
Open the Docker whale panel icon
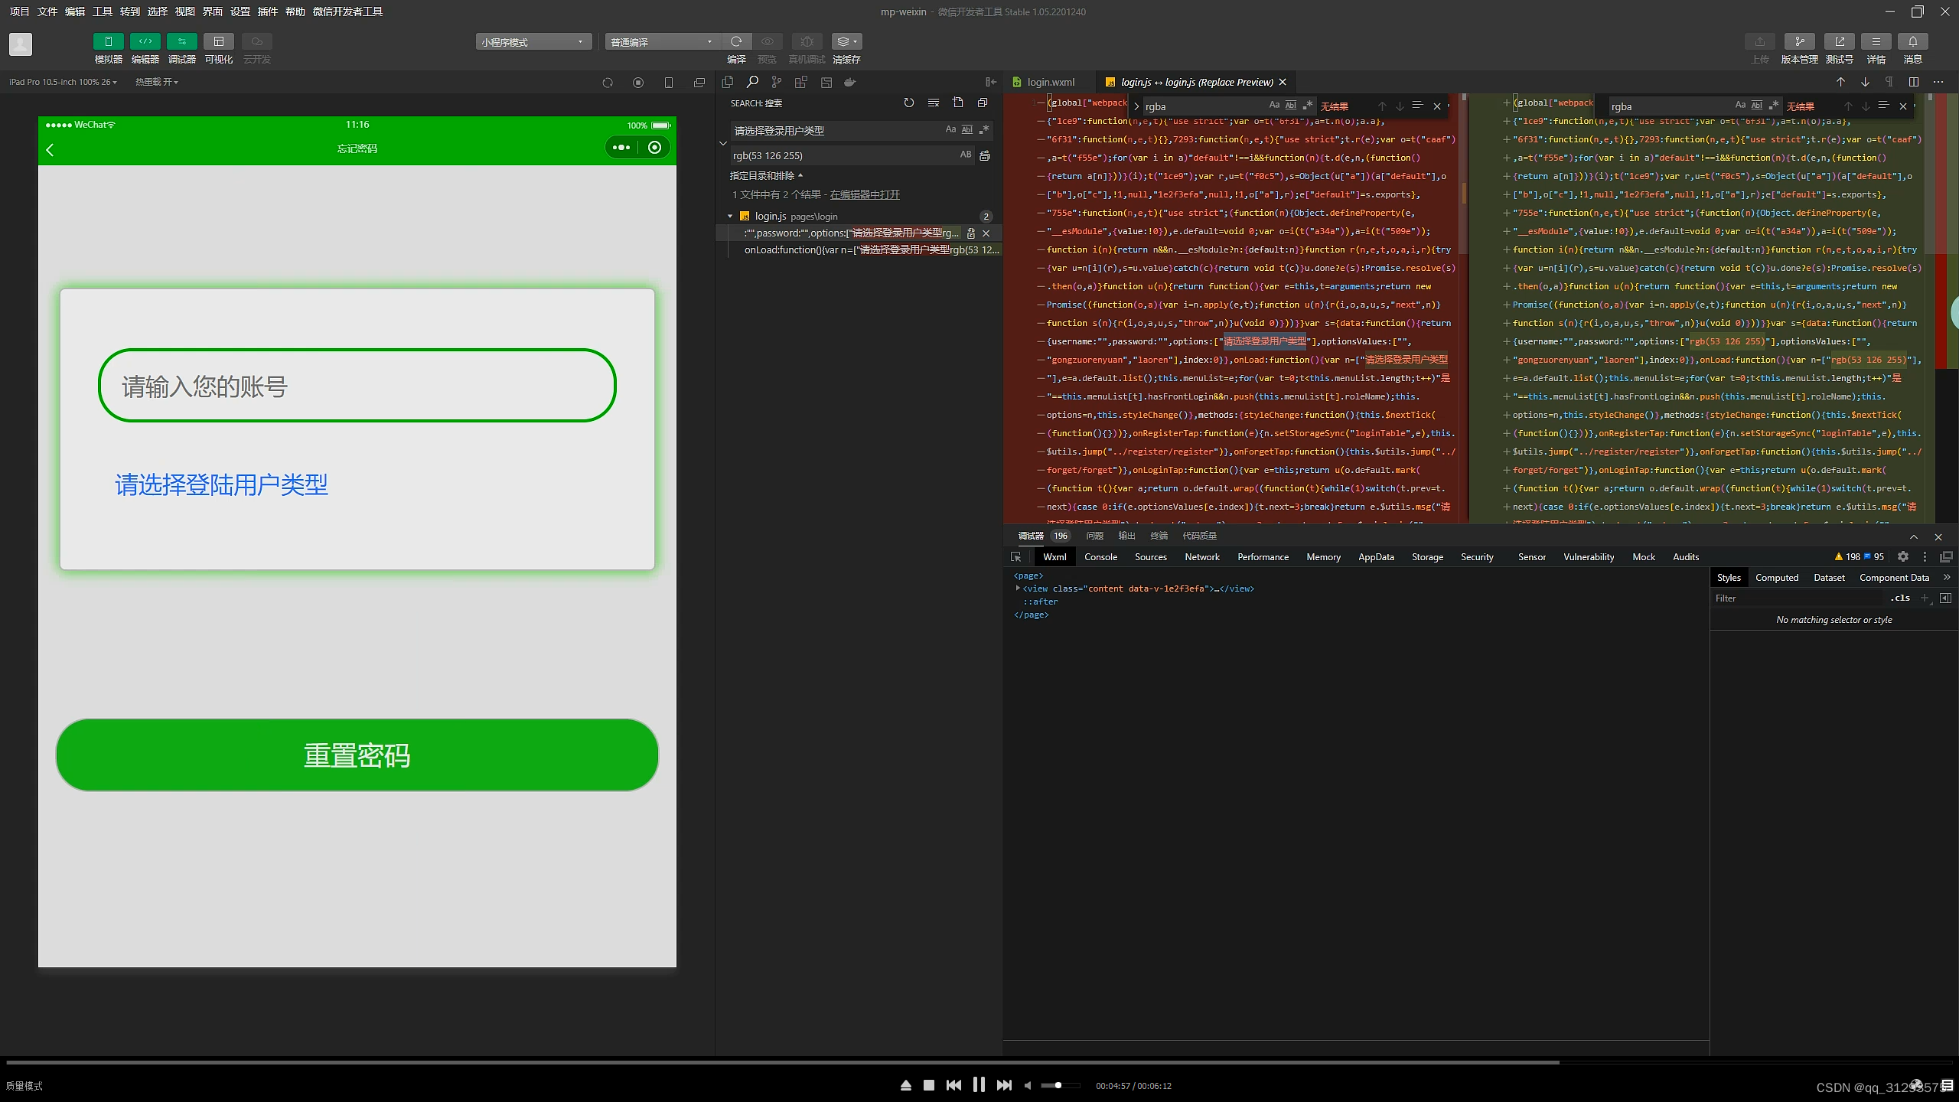pos(849,82)
